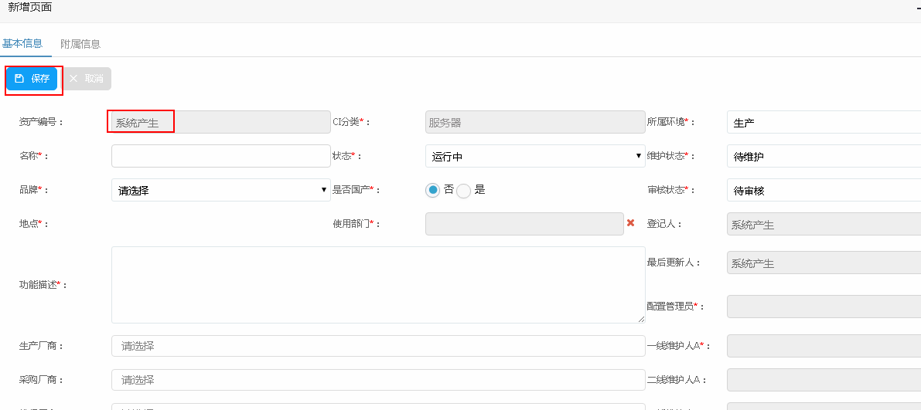Viewport: 921px width, 410px height.
Task: Click the resize handle of 功能描述 textarea
Action: (x=641, y=319)
